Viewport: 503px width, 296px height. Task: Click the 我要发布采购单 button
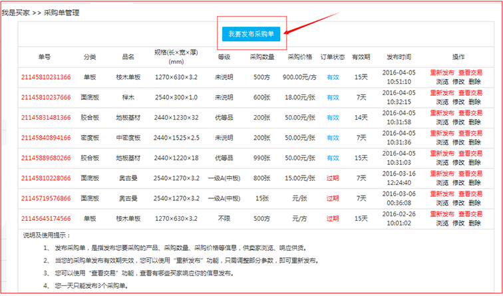pyautogui.click(x=251, y=33)
